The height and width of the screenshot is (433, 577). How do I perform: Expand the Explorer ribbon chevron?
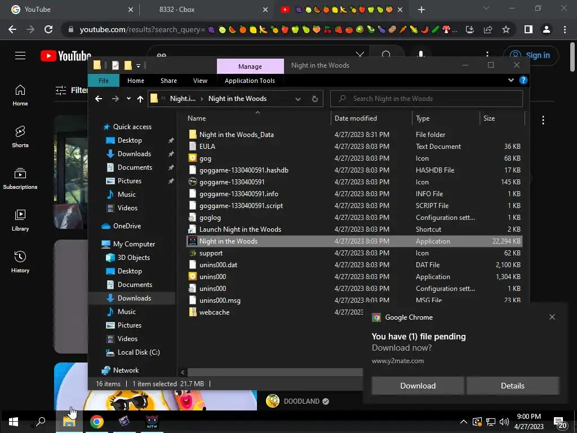point(511,80)
